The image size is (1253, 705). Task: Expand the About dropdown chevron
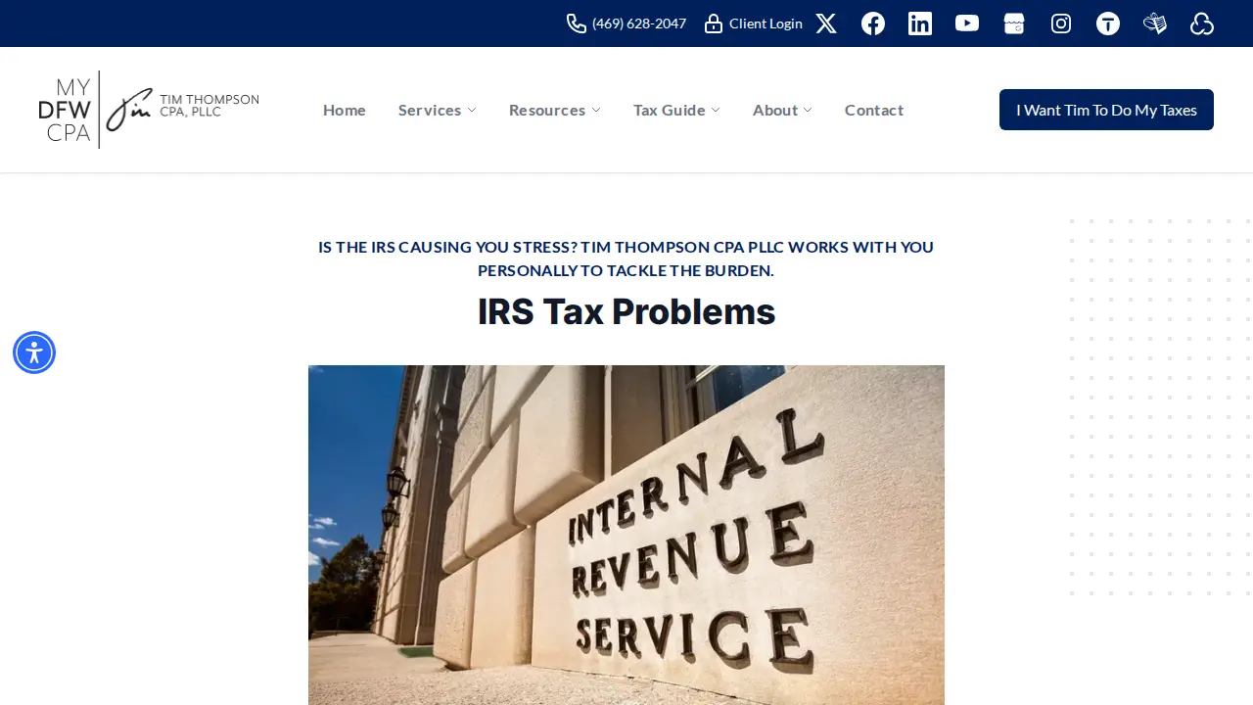click(808, 110)
